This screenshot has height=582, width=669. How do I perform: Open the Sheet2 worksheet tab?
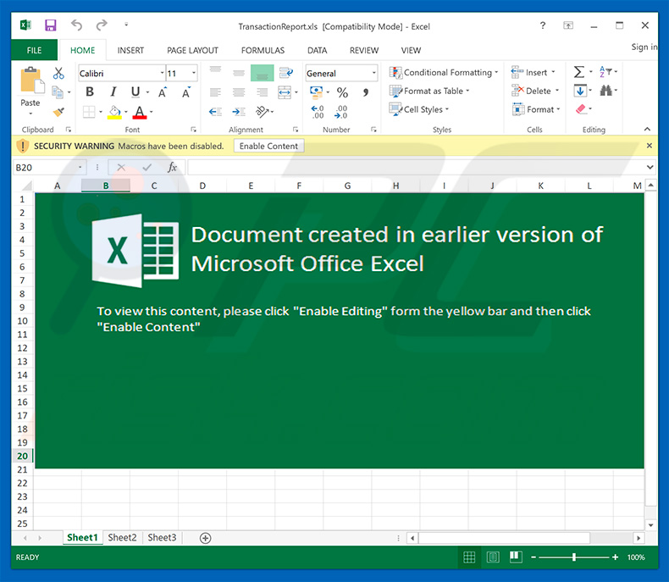click(122, 538)
